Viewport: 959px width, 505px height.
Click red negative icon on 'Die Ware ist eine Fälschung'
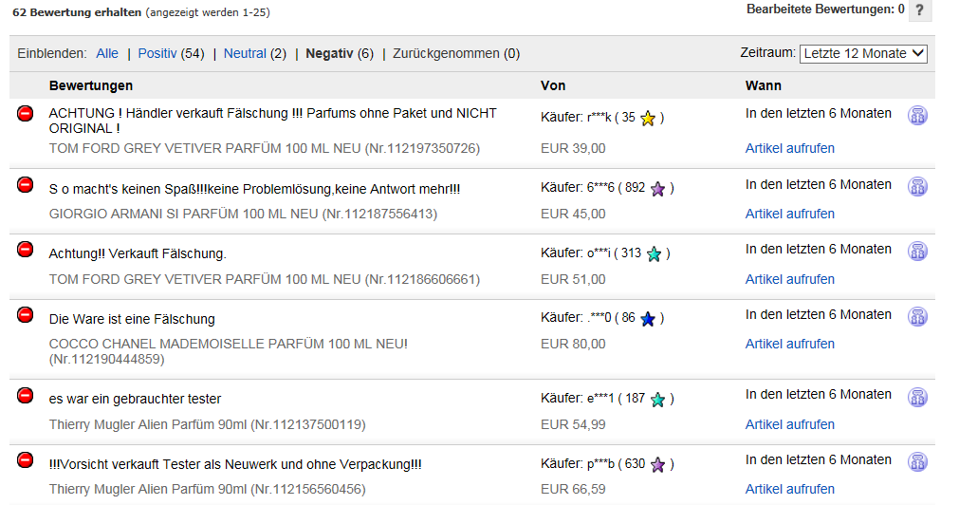(x=25, y=314)
